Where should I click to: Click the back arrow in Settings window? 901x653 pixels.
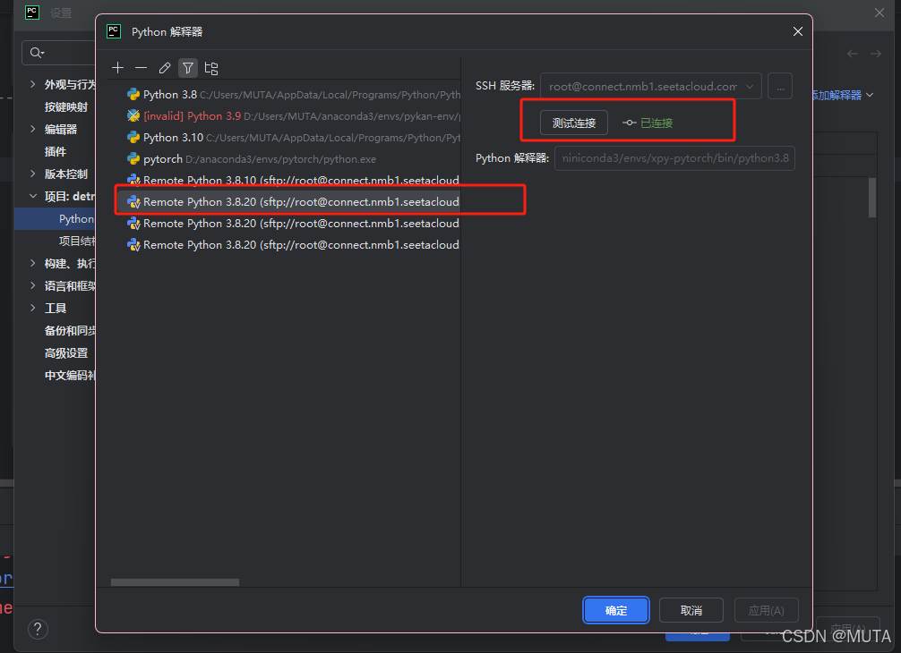pos(852,54)
